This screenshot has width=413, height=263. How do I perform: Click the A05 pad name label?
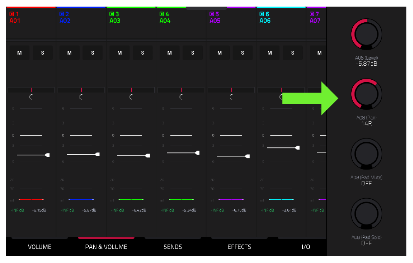[215, 21]
